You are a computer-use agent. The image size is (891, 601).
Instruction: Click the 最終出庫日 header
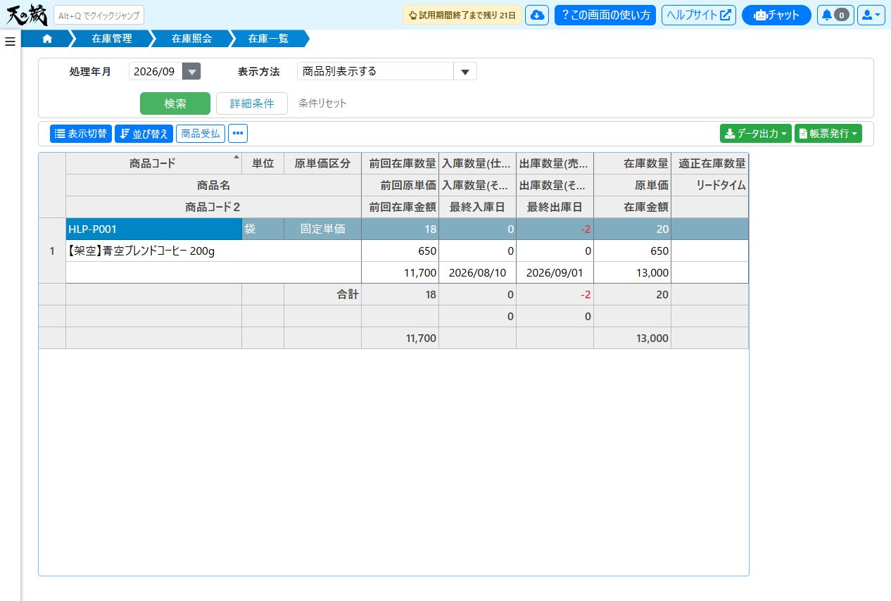[555, 207]
